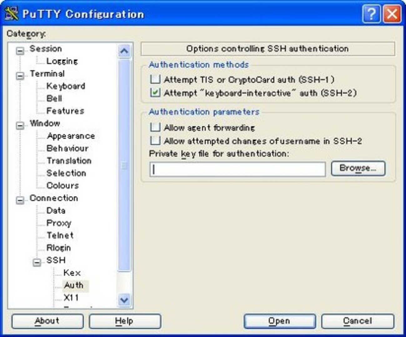The image size is (406, 337).
Task: Open the Logging category
Action: pyautogui.click(x=62, y=61)
